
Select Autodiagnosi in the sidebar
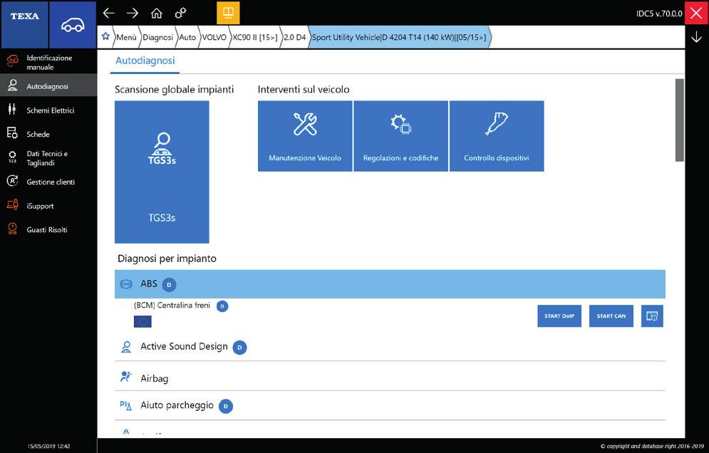tap(48, 85)
